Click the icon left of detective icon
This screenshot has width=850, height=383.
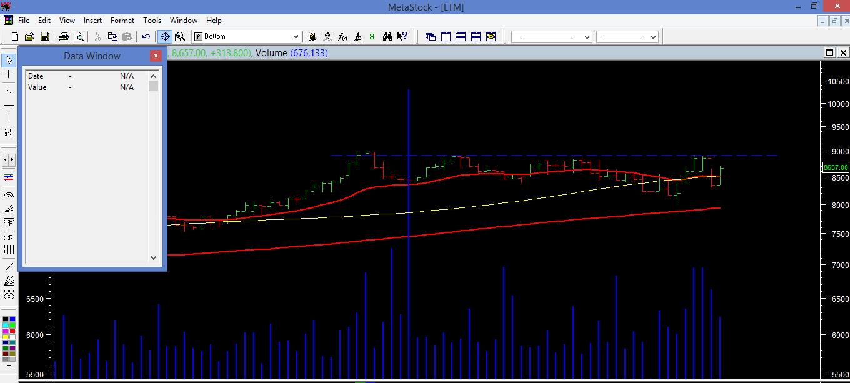[x=312, y=37]
